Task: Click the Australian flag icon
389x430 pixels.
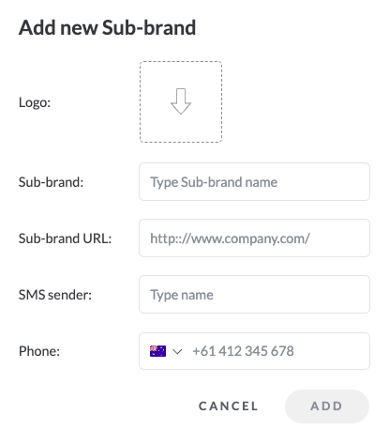Action: 157,351
